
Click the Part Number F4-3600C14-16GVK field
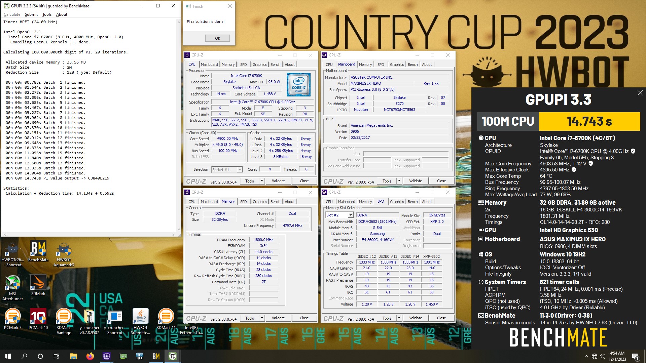click(x=377, y=240)
